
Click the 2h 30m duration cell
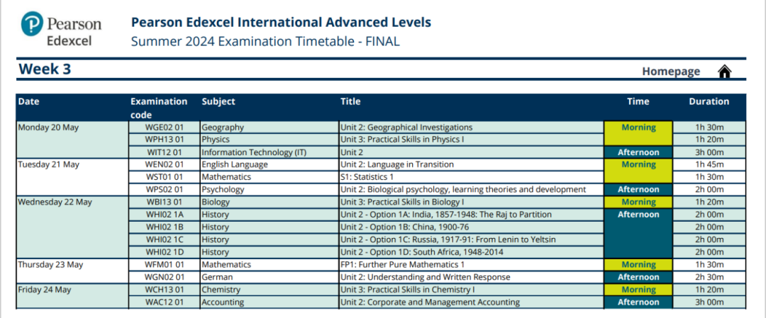pyautogui.click(x=709, y=277)
